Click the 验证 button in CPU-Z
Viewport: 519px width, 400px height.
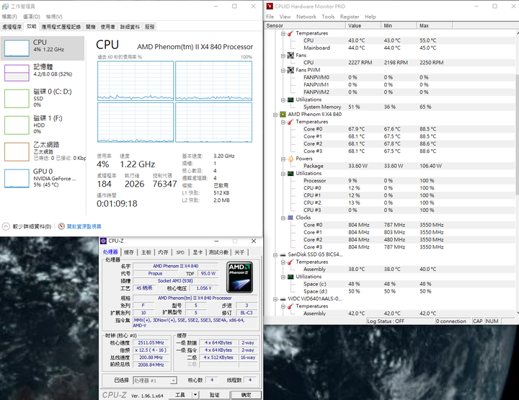[x=215, y=395]
